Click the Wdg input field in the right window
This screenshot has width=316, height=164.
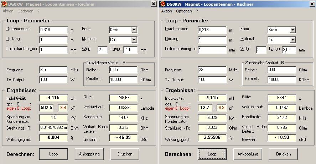click(261, 50)
